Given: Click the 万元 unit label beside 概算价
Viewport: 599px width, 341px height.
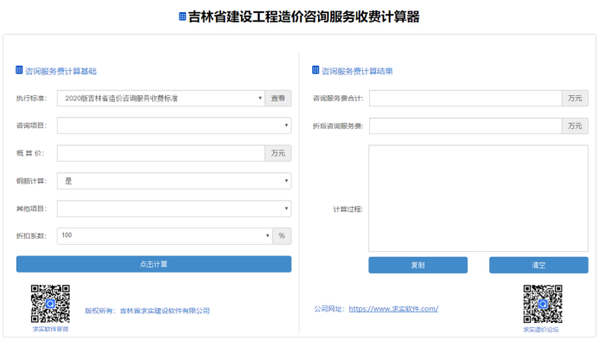Looking at the screenshot, I should pyautogui.click(x=278, y=153).
